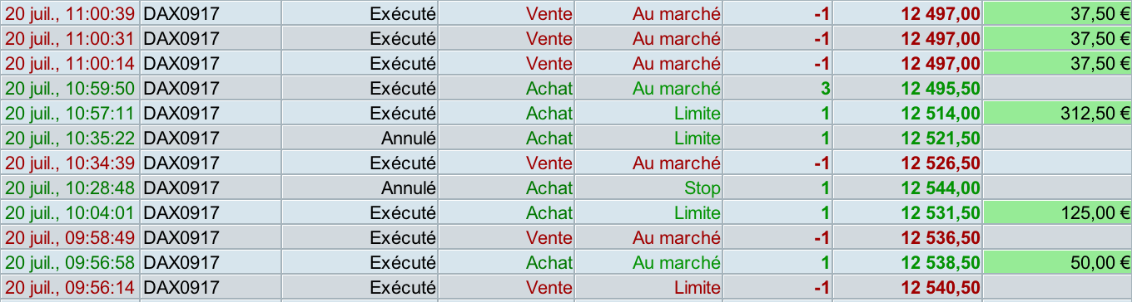Select the 11:00:14 DAX0917 order
1132x302 pixels.
click(566, 63)
